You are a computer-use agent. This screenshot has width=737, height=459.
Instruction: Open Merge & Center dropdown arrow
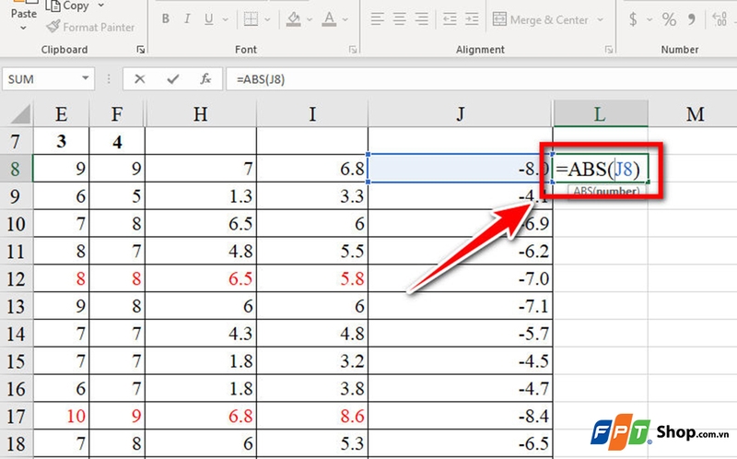601,19
